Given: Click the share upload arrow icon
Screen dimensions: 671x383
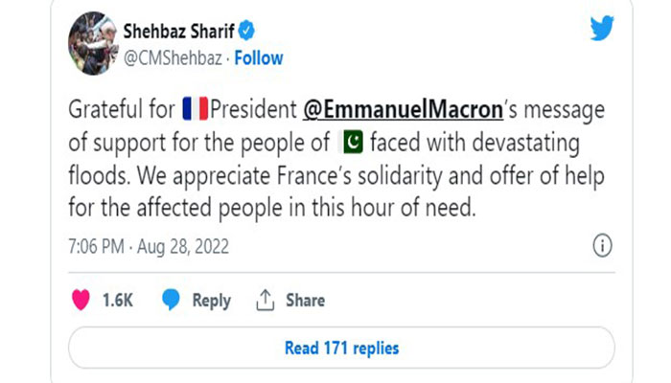Looking at the screenshot, I should point(265,300).
